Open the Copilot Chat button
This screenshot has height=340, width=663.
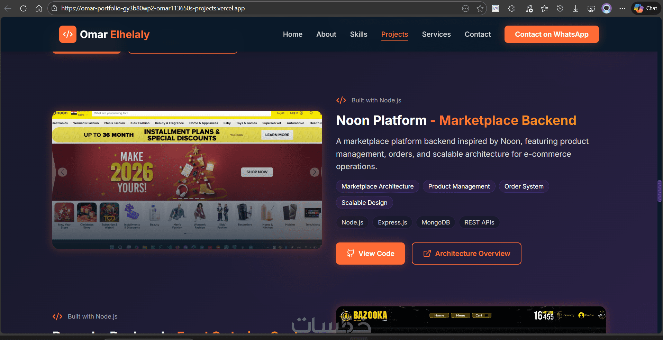coord(646,8)
